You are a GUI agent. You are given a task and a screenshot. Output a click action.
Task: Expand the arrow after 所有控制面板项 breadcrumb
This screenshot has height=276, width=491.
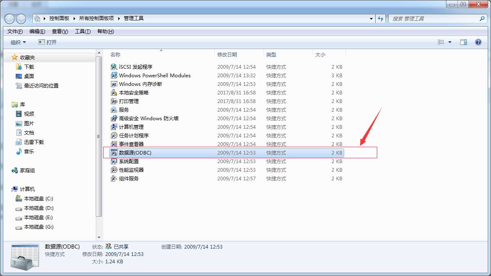point(119,18)
